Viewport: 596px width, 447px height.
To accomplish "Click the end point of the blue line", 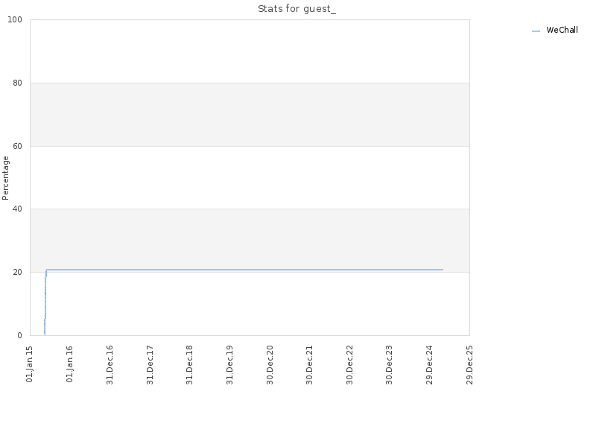I will 443,270.
